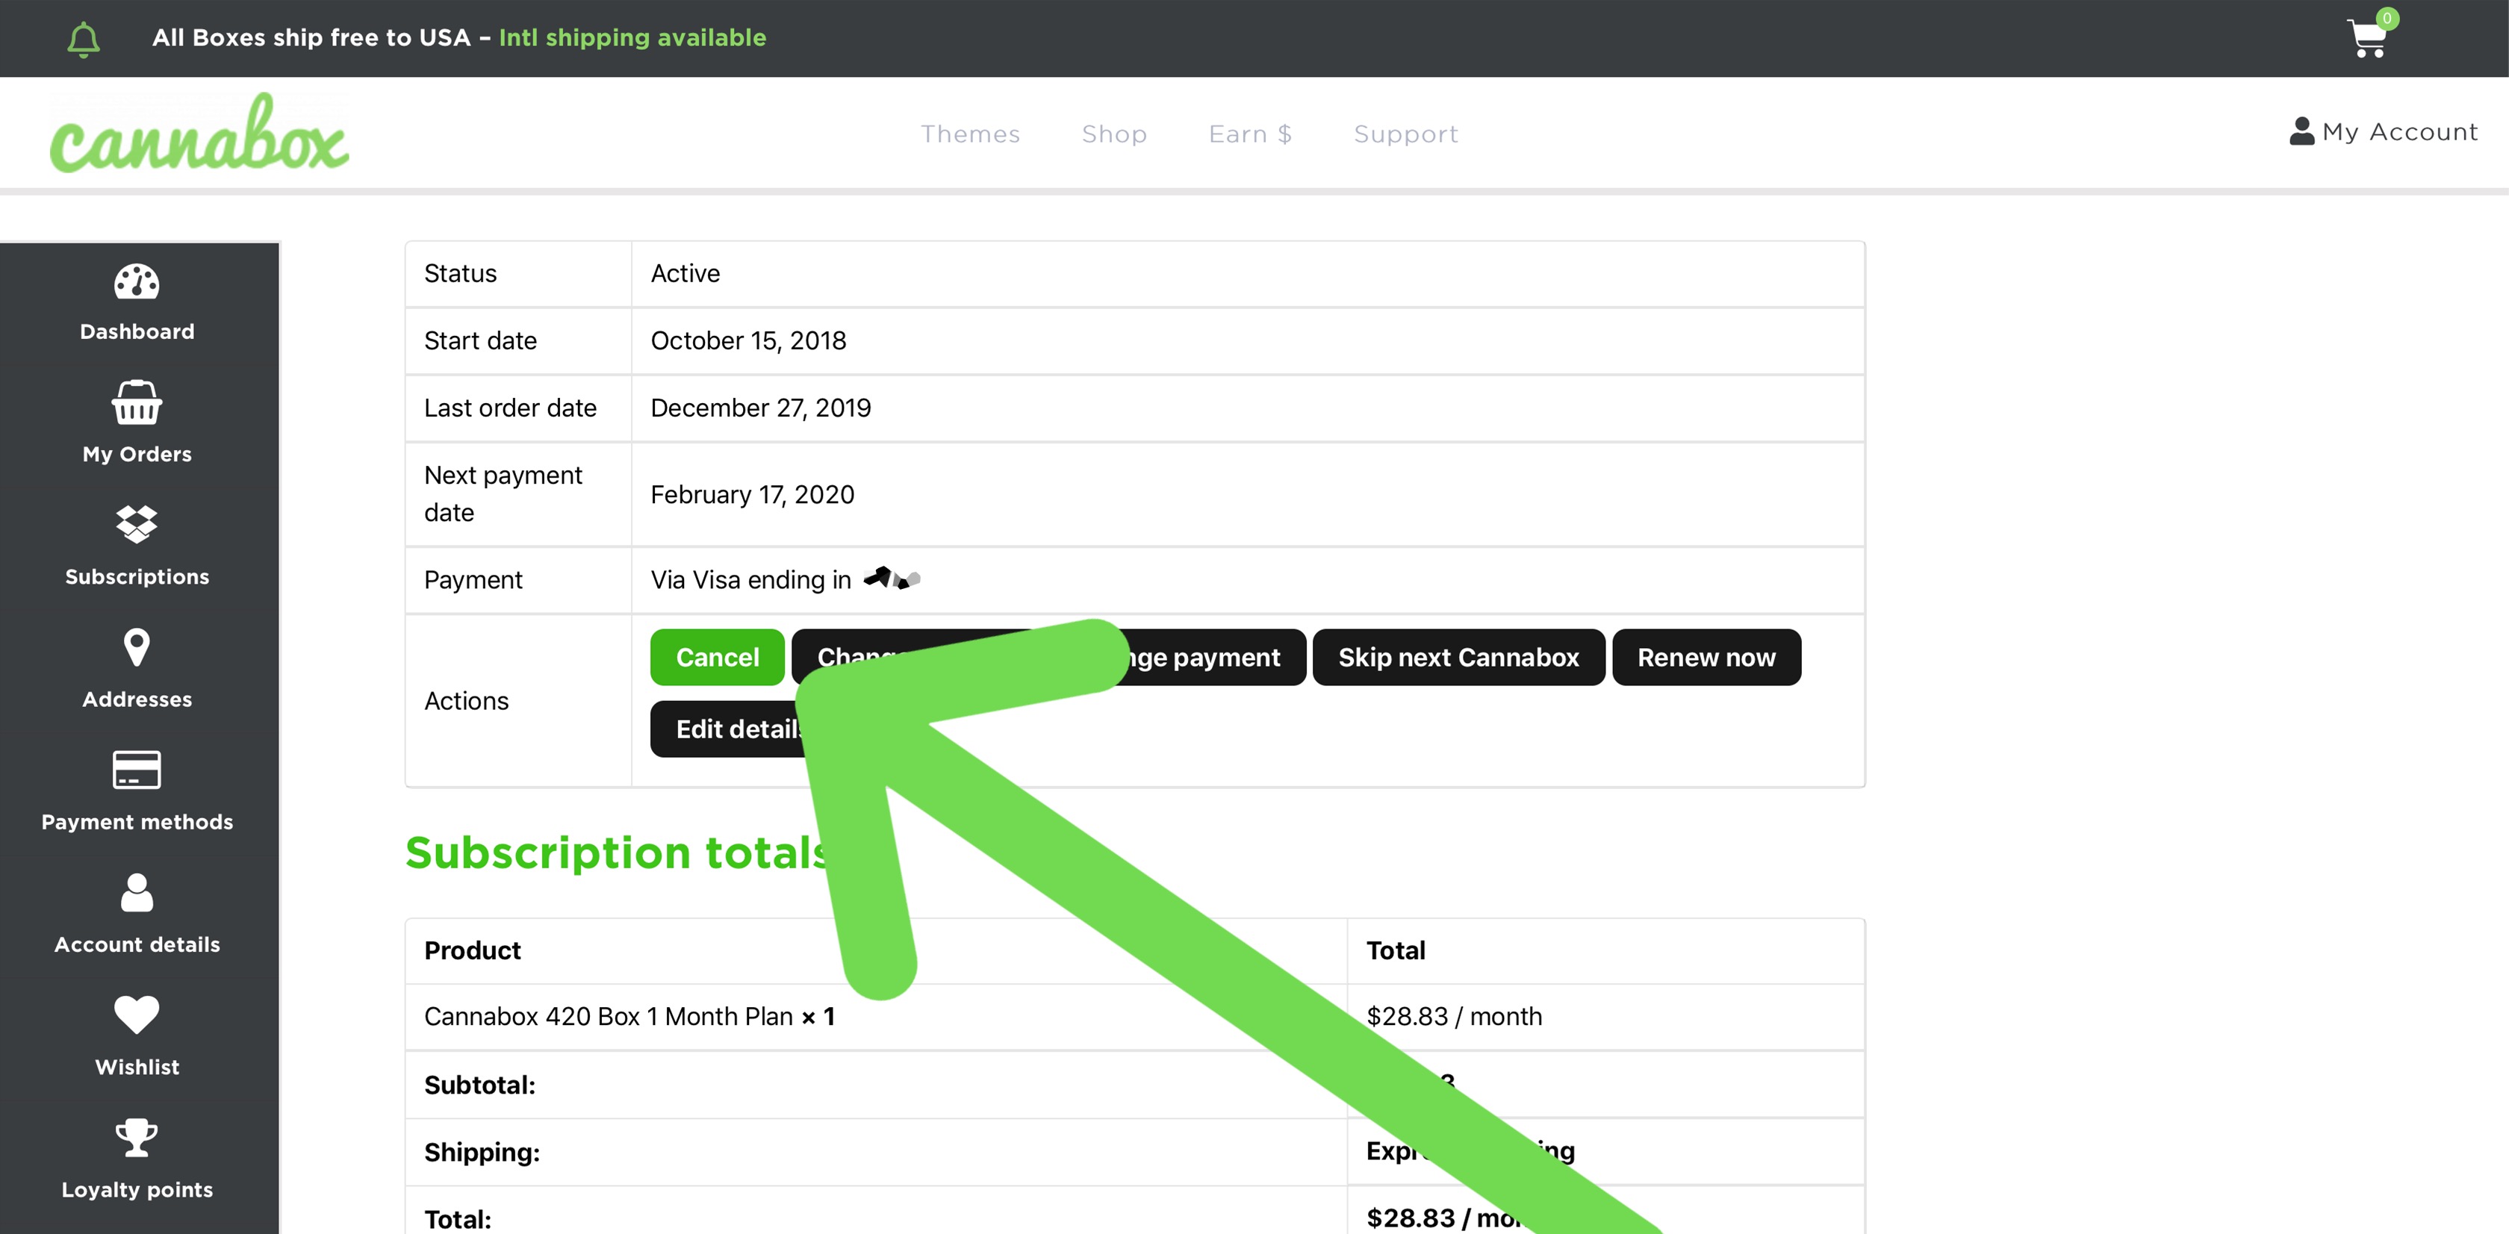
Task: Click the Subtotal: row label
Action: pyautogui.click(x=479, y=1085)
